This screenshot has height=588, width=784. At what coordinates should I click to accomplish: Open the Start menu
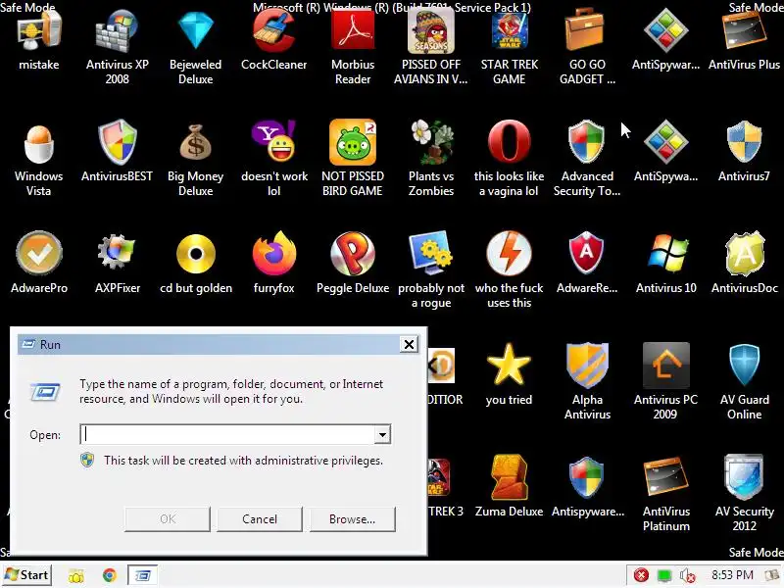point(27,575)
